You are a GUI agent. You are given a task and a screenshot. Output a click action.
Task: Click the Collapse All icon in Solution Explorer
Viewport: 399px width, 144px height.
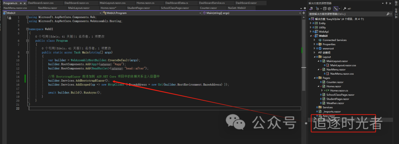[x=325, y=8]
